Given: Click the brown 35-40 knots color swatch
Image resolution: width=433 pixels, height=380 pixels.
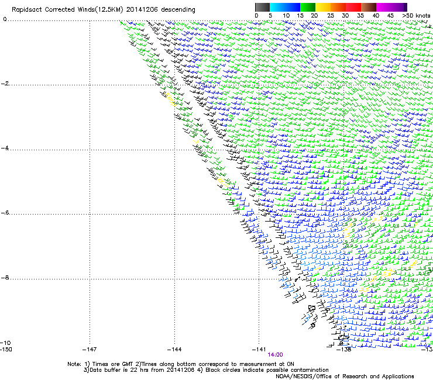Looking at the screenshot, I should 369,7.
